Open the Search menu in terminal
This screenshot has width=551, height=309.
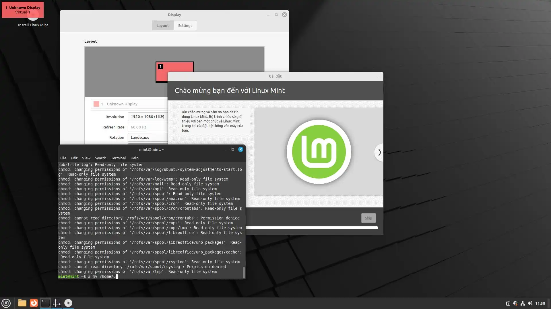click(100, 158)
